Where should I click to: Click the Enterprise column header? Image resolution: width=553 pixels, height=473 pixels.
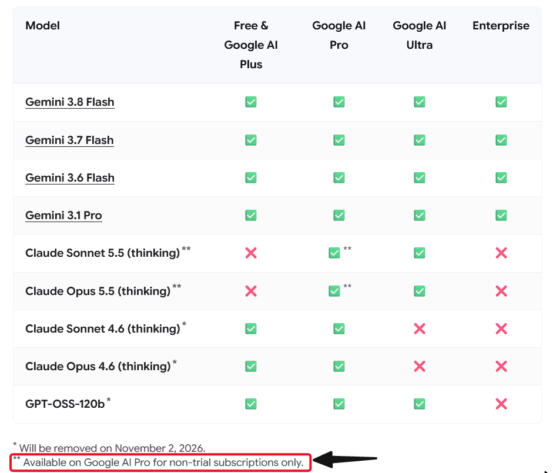click(501, 25)
